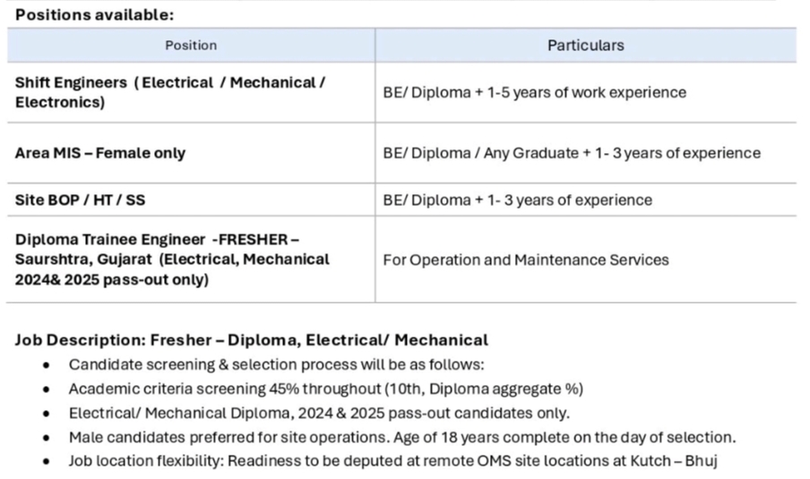Select the Academic criteria screening 45% line
Screen dimensions: 810x479
click(326, 389)
